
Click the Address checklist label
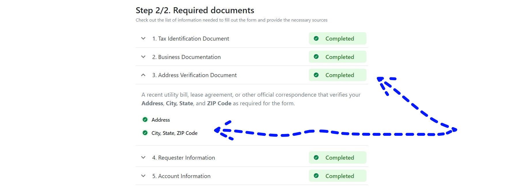click(x=160, y=120)
